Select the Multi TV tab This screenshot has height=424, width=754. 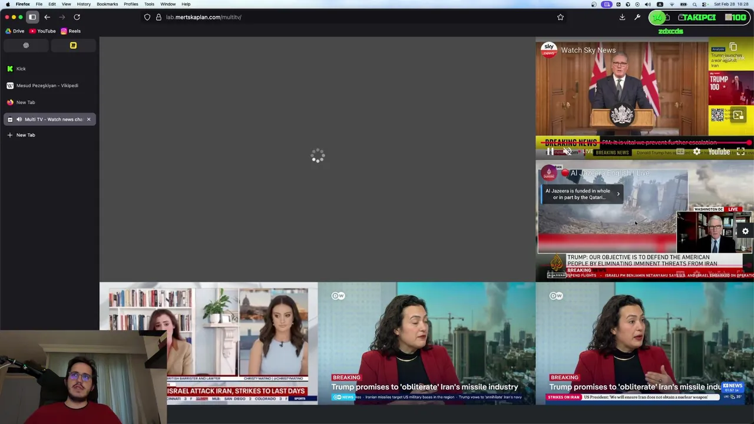(x=49, y=120)
